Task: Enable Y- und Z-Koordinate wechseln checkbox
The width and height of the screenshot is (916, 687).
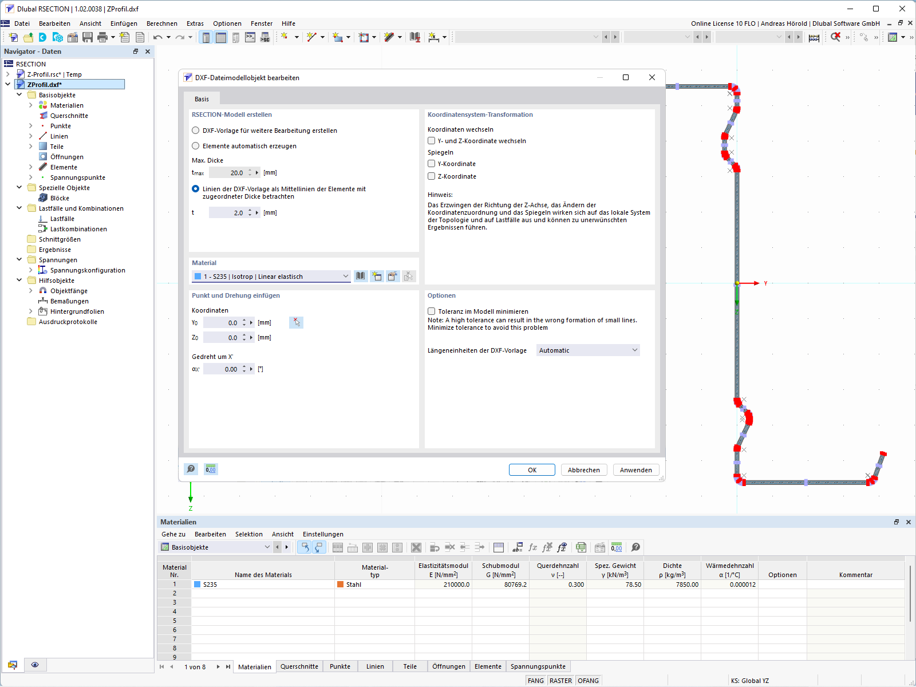Action: (x=432, y=141)
